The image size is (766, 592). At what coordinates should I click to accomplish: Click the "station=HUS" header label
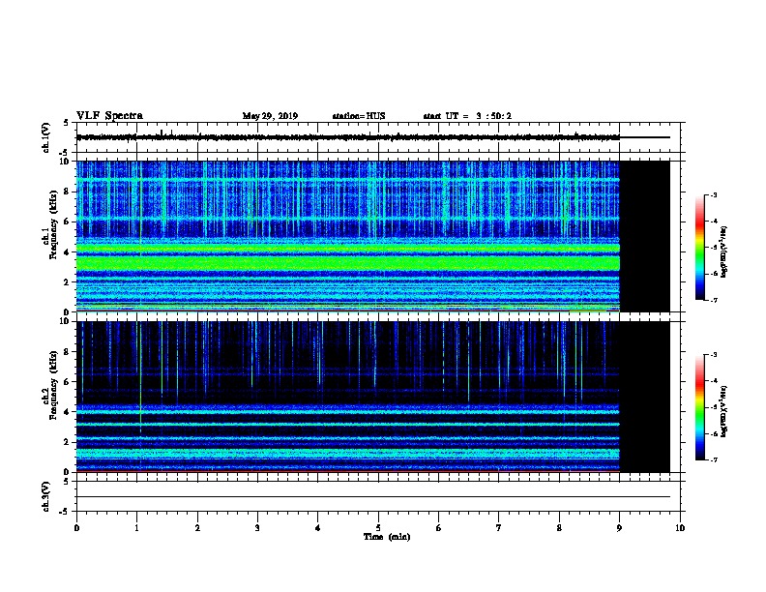coord(359,116)
